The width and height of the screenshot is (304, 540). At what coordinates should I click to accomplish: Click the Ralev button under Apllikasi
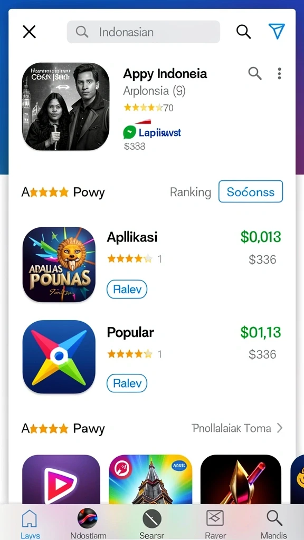pos(127,290)
